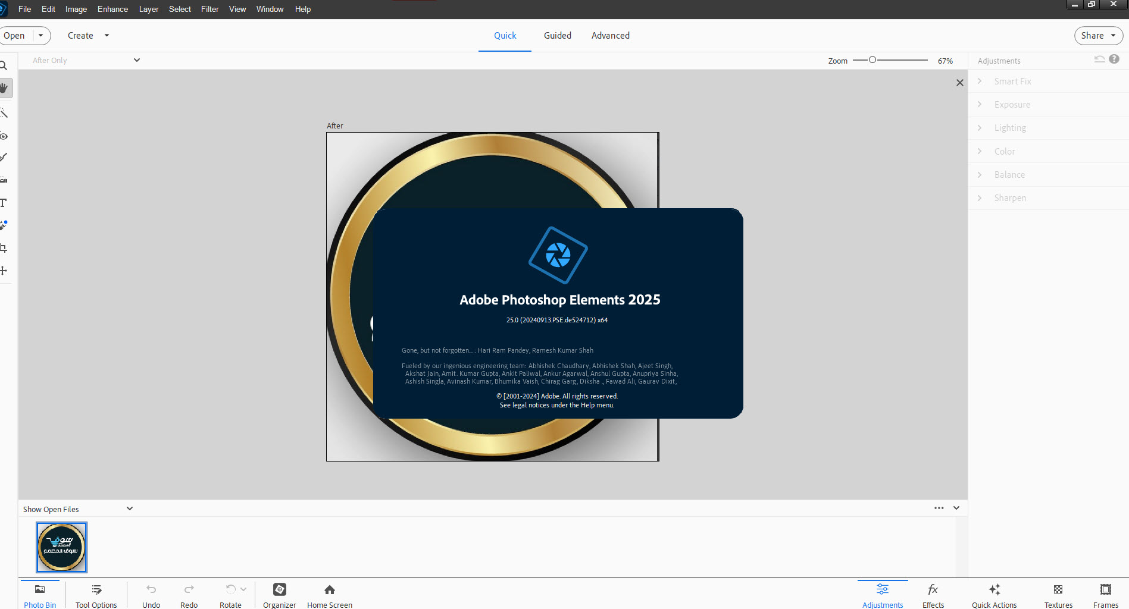The height and width of the screenshot is (609, 1129).
Task: Close the open document with X
Action: (959, 83)
